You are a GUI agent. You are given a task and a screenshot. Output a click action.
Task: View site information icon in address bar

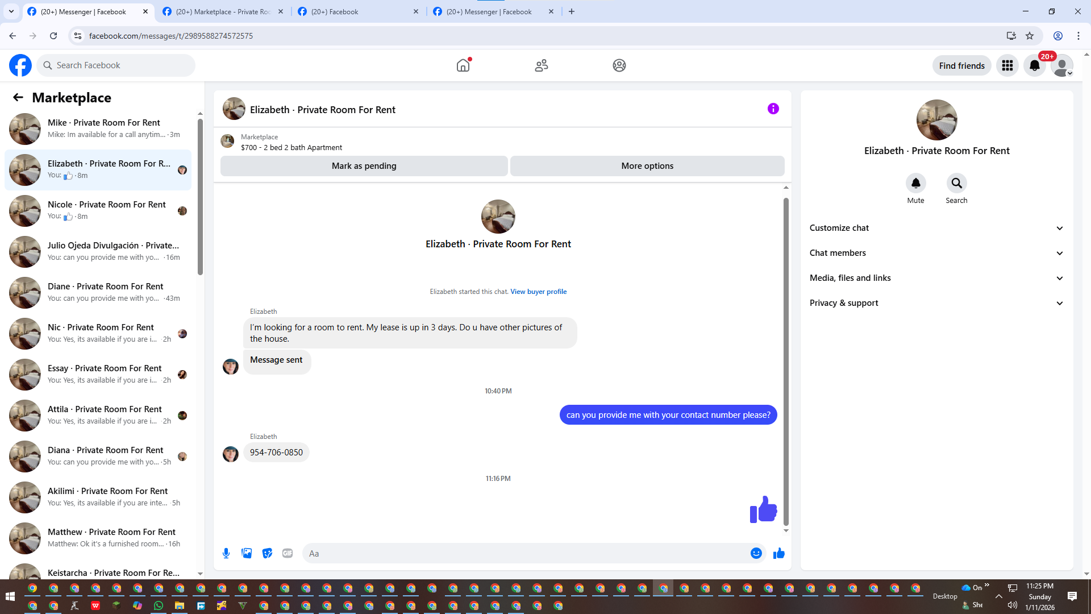pos(78,36)
